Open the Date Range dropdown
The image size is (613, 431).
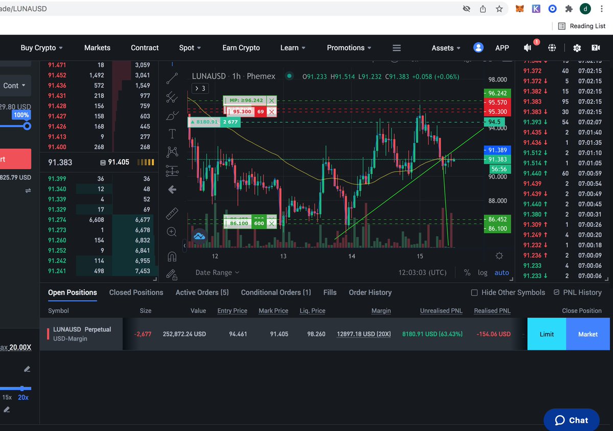(217, 273)
